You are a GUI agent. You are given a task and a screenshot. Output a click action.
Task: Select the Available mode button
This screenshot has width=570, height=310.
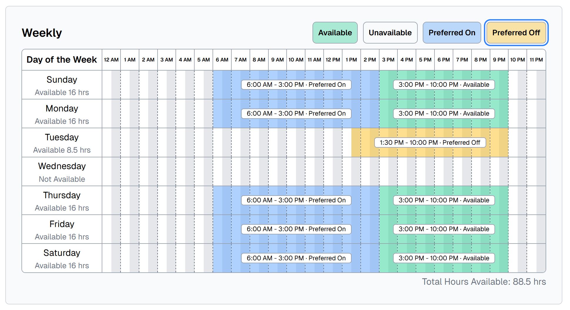[x=335, y=33]
